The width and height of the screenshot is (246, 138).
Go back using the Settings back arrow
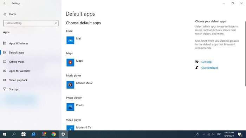tap(5, 3)
